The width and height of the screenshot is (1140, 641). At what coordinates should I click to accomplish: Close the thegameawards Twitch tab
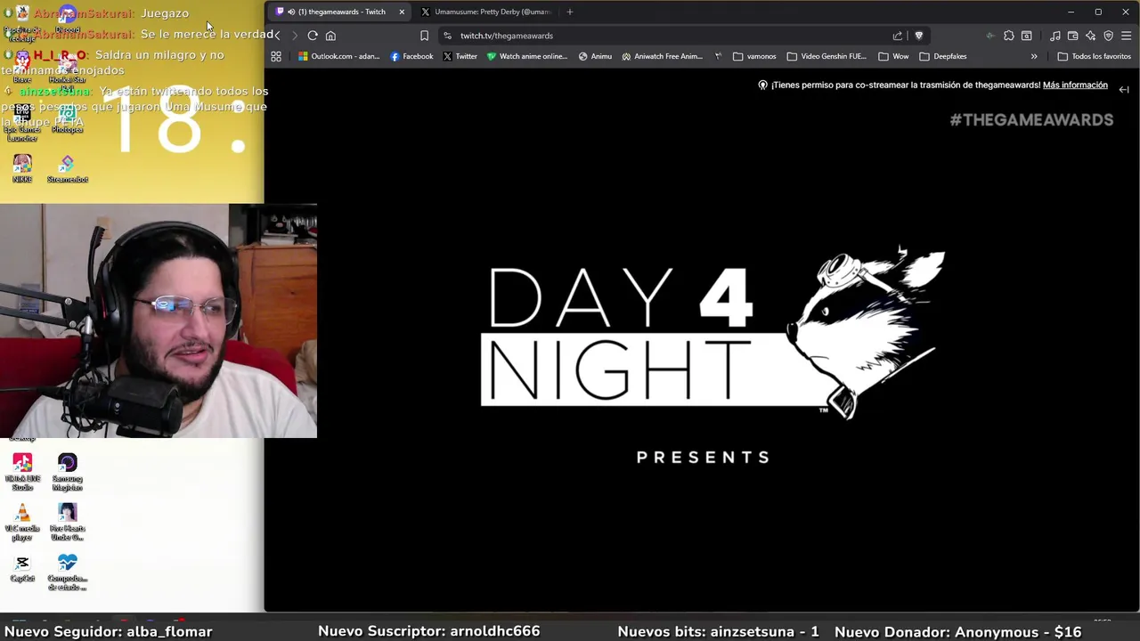click(402, 12)
